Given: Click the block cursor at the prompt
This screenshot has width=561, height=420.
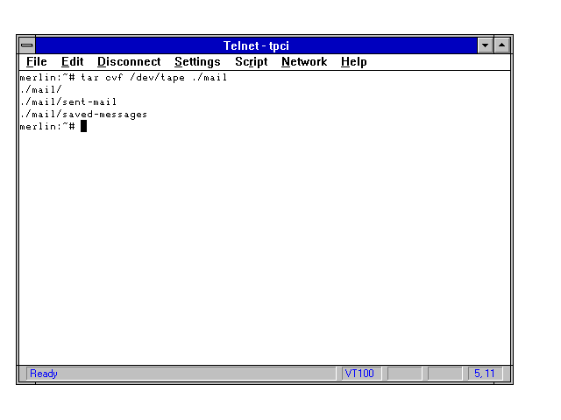Looking at the screenshot, I should pos(83,127).
